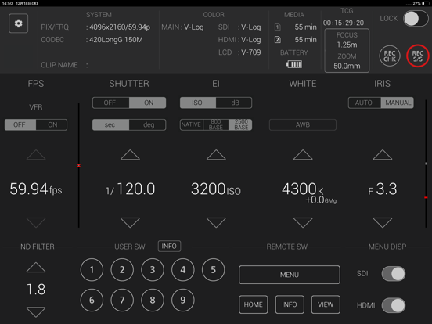Click the USER SW INFO button
This screenshot has width=432, height=324.
pos(169,246)
